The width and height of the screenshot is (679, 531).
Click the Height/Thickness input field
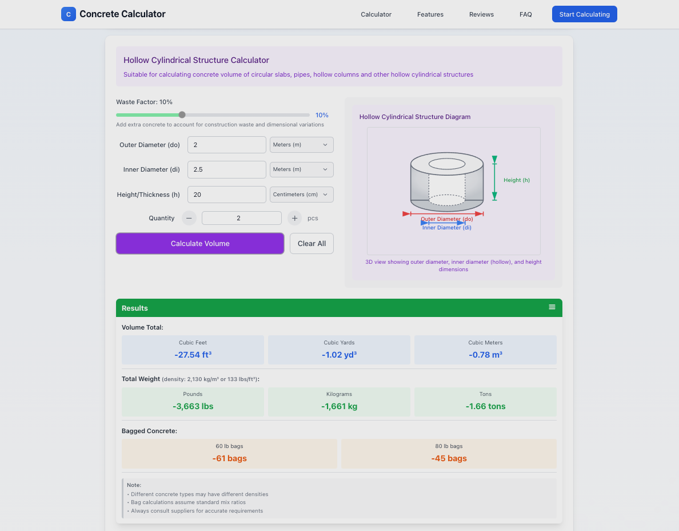click(x=226, y=195)
